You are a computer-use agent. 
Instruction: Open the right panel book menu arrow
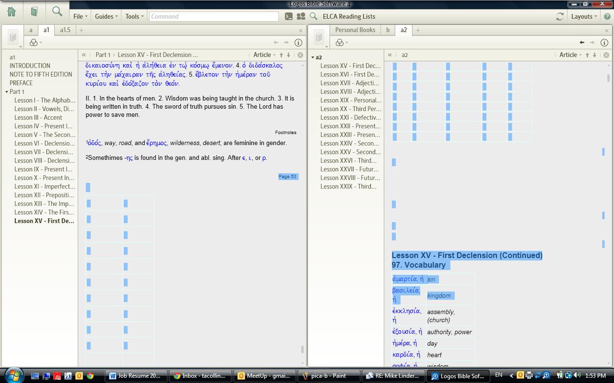tap(327, 46)
